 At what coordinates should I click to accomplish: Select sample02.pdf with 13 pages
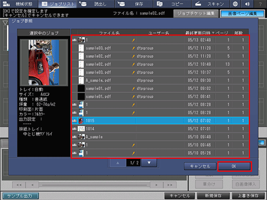click(x=160, y=64)
